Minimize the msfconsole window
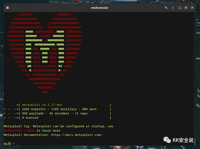Screen dimensions: 200x149 click(179, 8)
